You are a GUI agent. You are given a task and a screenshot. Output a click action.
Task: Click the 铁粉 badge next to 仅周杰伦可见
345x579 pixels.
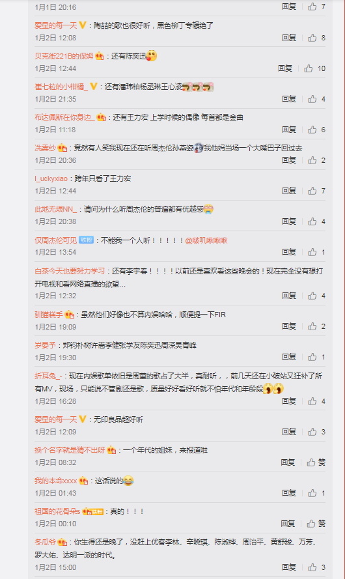pyautogui.click(x=87, y=240)
